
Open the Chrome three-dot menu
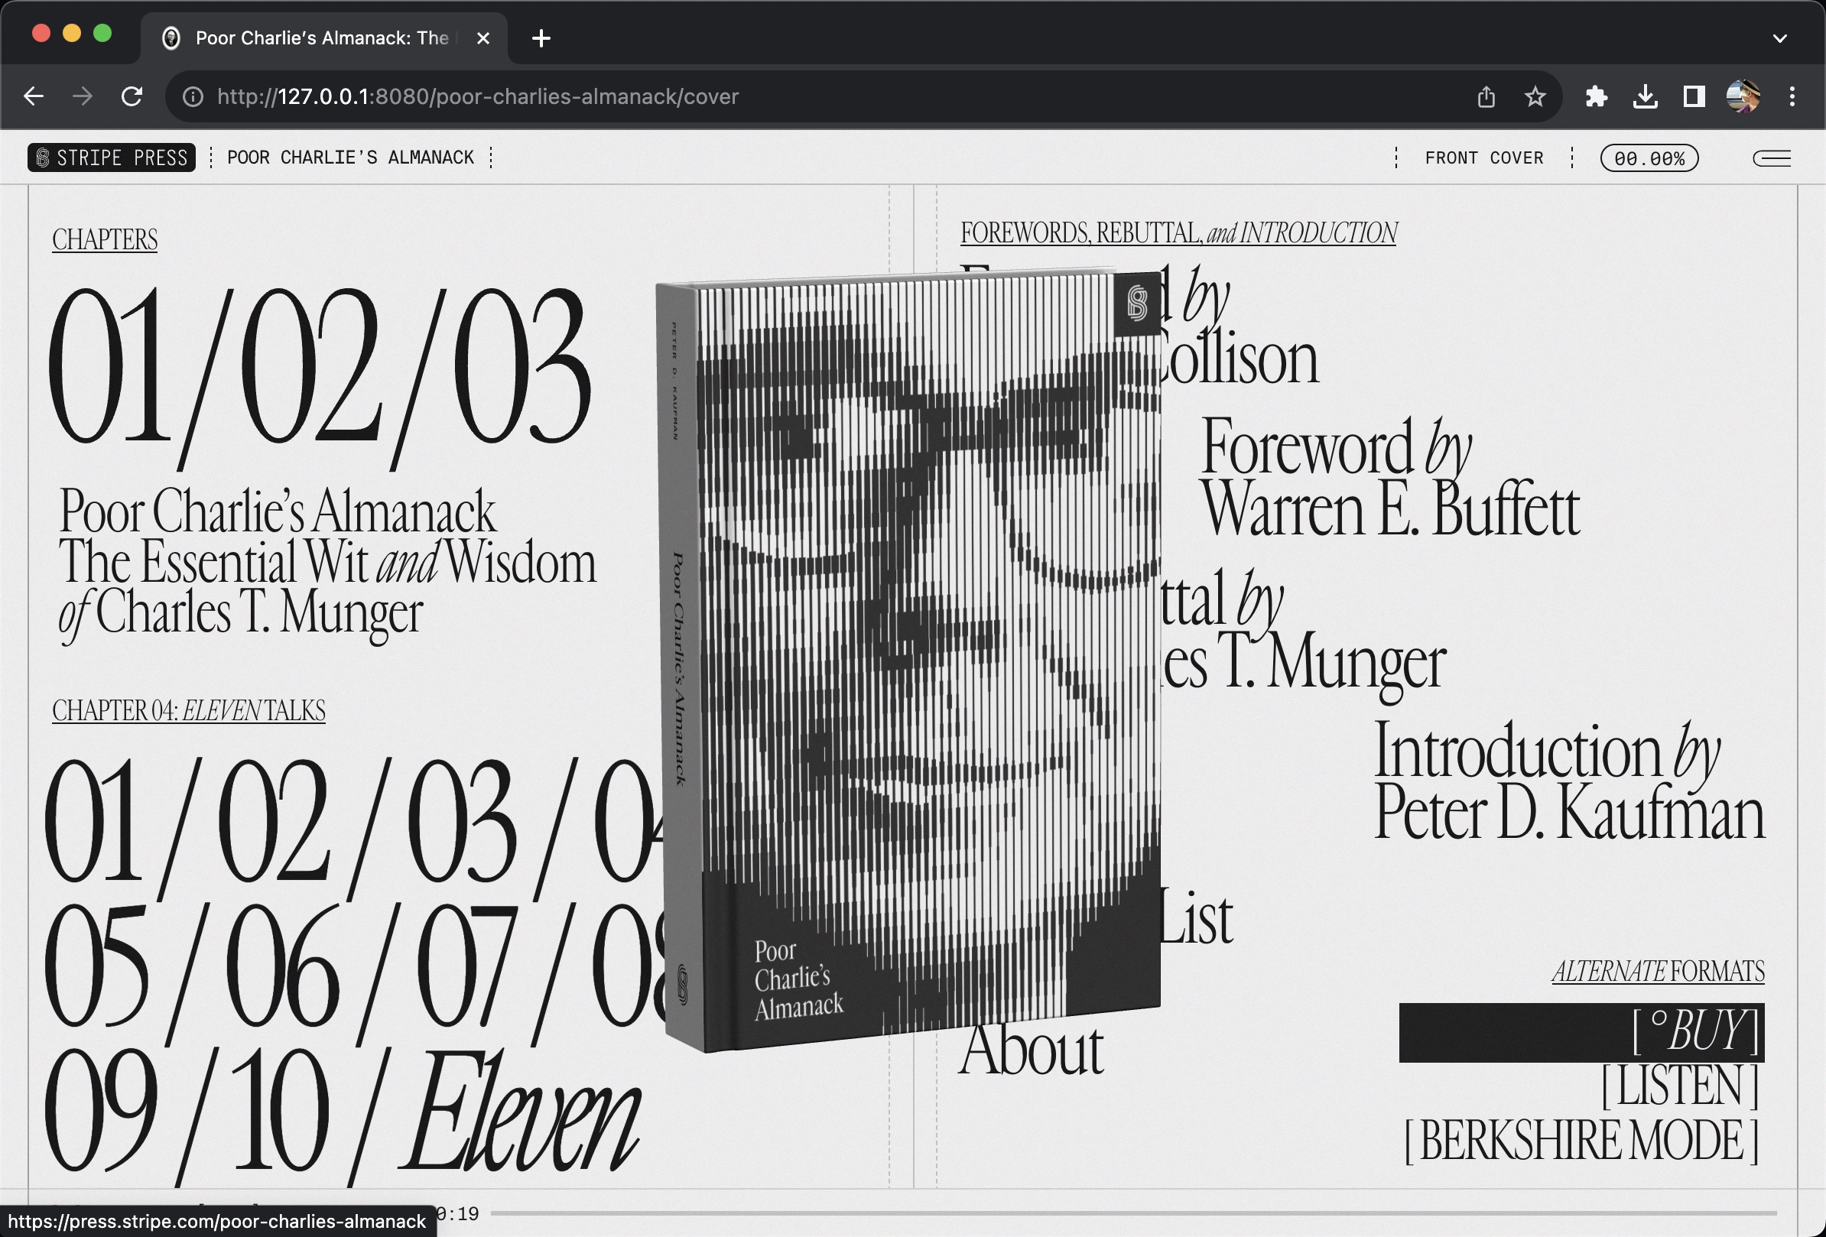(x=1792, y=96)
